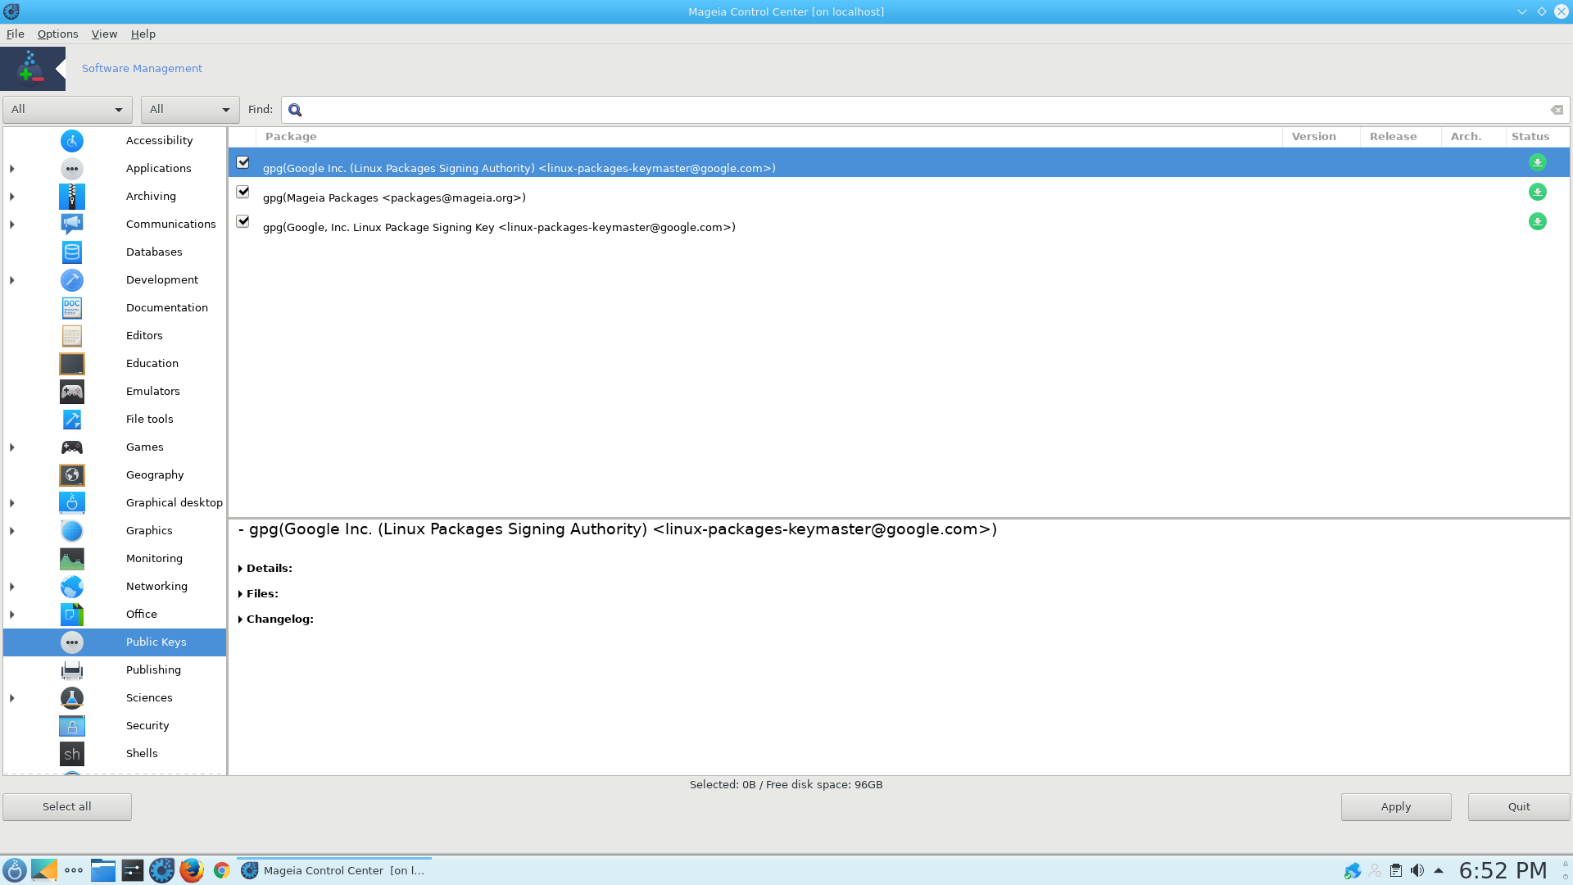This screenshot has width=1573, height=885.
Task: Click the Accessibility category icon
Action: (72, 141)
